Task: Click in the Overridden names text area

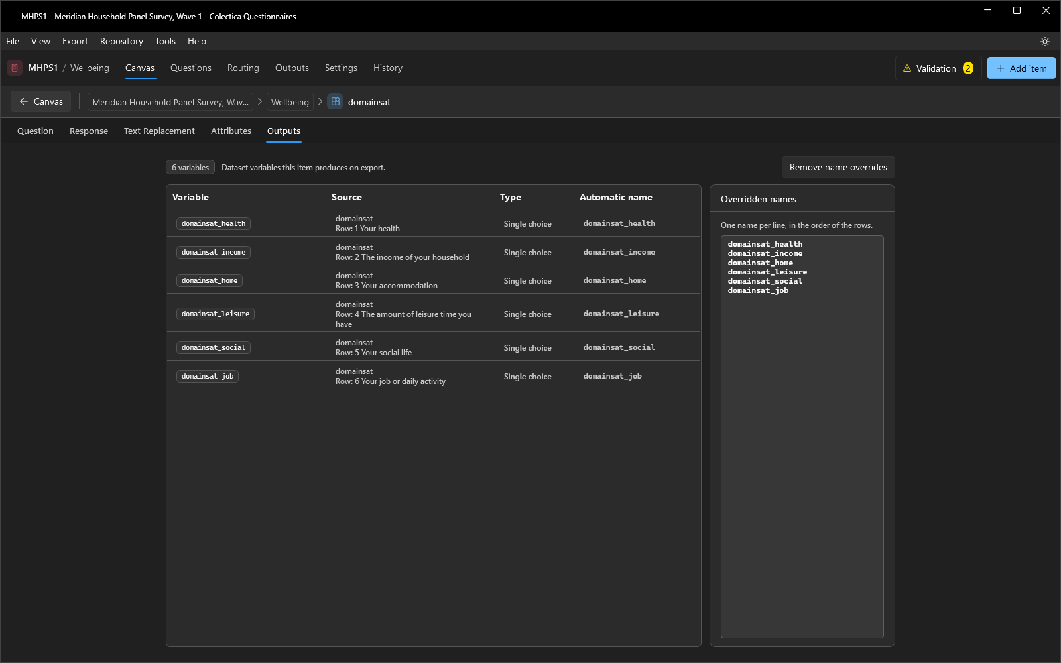Action: [x=802, y=436]
